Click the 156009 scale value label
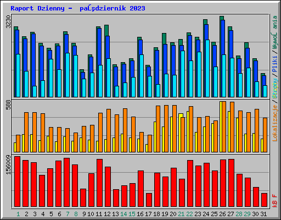The image size is (281, 220). click(x=8, y=164)
